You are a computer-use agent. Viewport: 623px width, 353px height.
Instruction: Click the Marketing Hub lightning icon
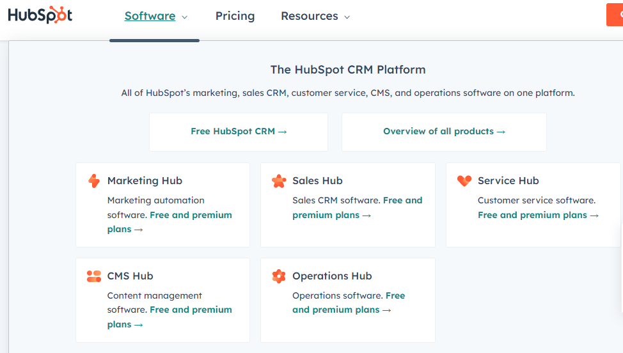[x=94, y=181]
